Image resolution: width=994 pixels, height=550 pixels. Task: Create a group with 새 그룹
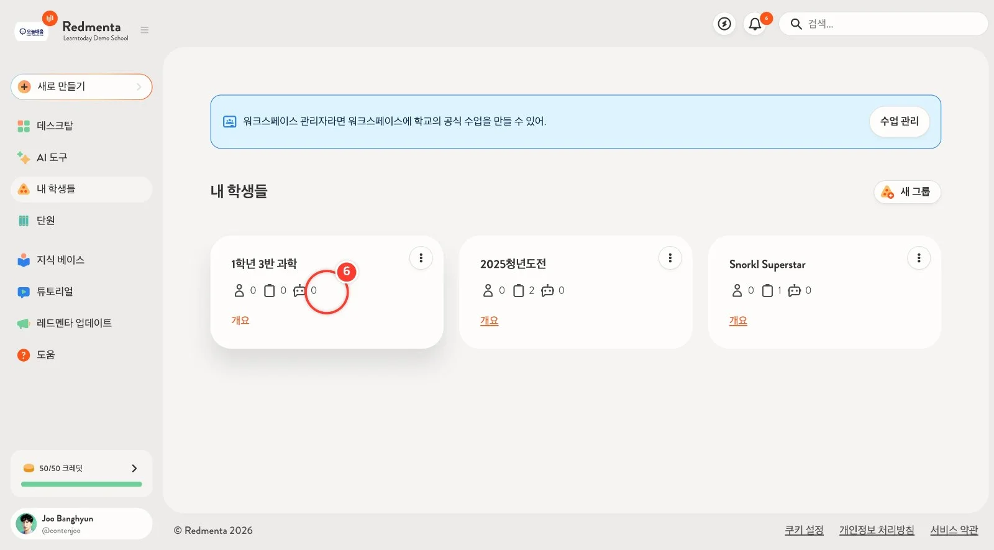[907, 192]
